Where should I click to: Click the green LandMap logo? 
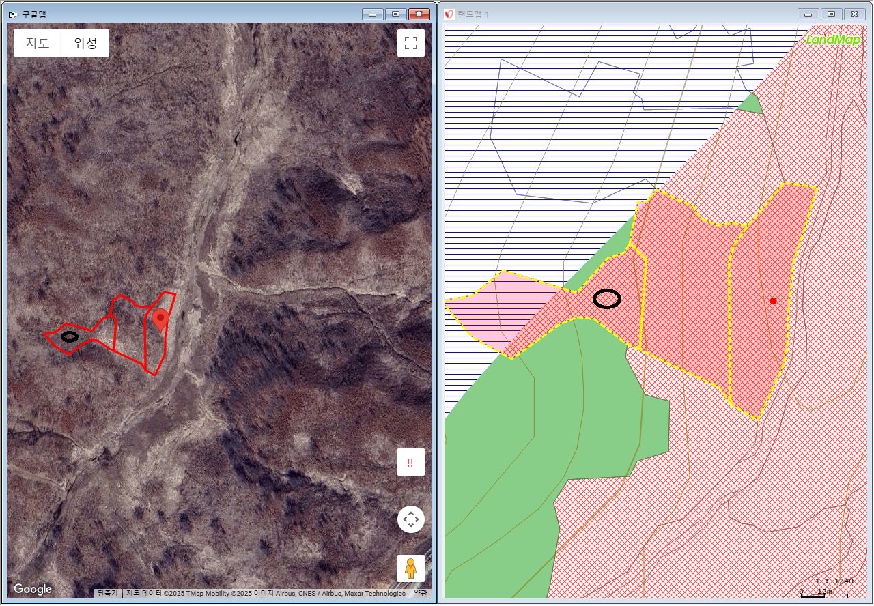point(833,40)
